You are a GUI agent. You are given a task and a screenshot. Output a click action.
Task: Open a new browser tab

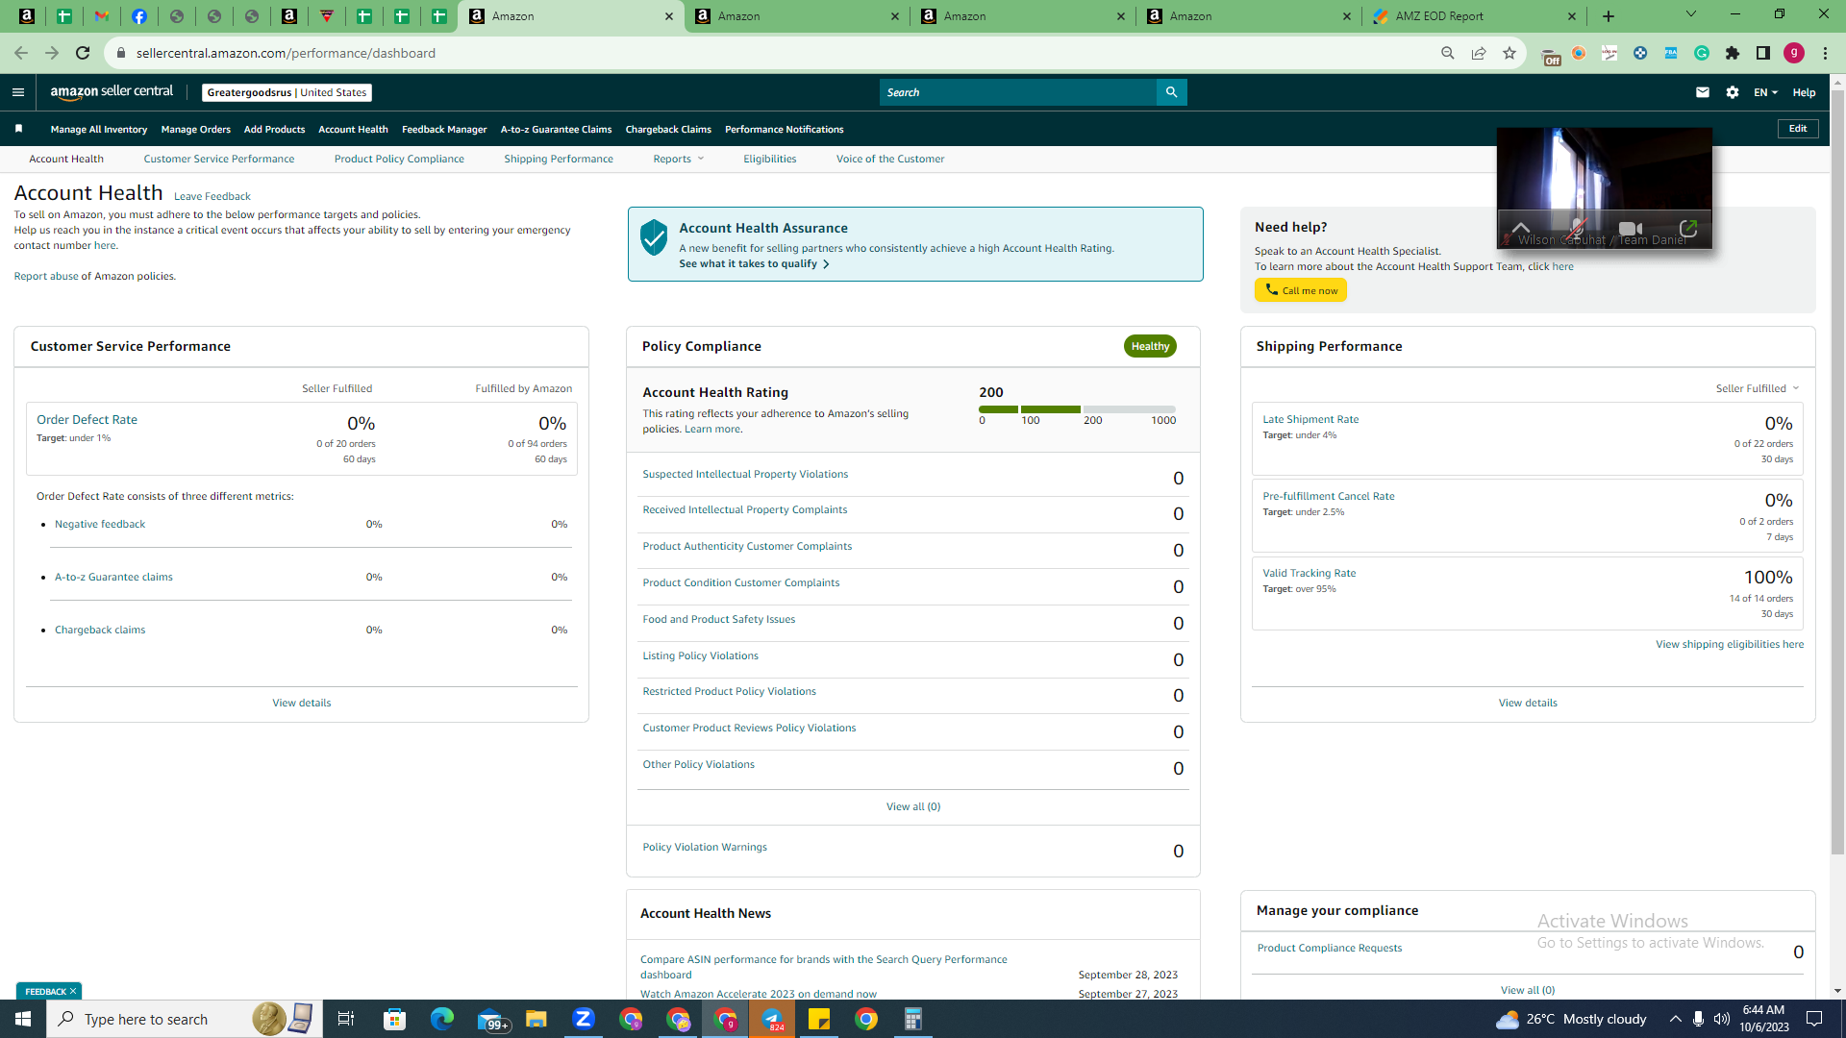coord(1609,16)
